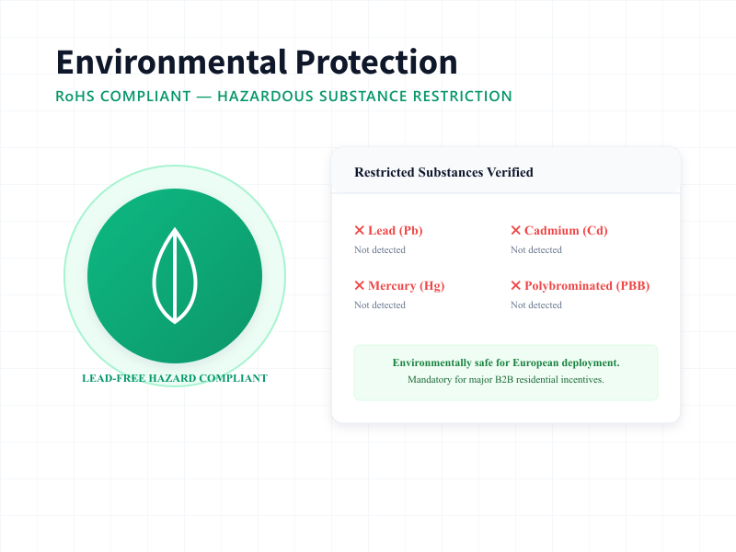Viewport: 736px width, 552px height.
Task: Click the Lead (Pb) label
Action: 396,231
